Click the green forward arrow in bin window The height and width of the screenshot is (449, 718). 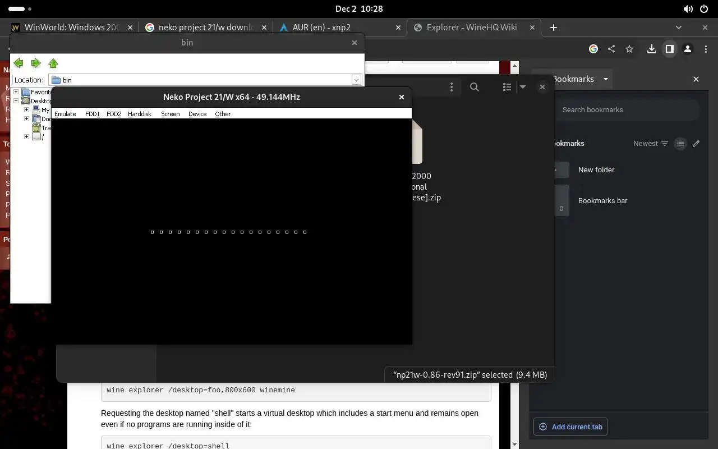coord(36,63)
